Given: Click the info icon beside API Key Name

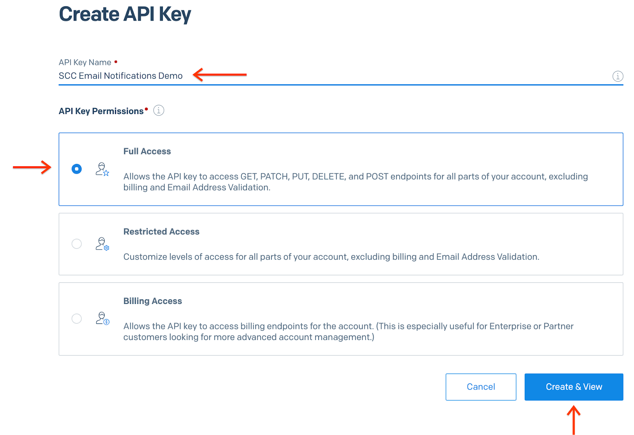Looking at the screenshot, I should point(617,76).
